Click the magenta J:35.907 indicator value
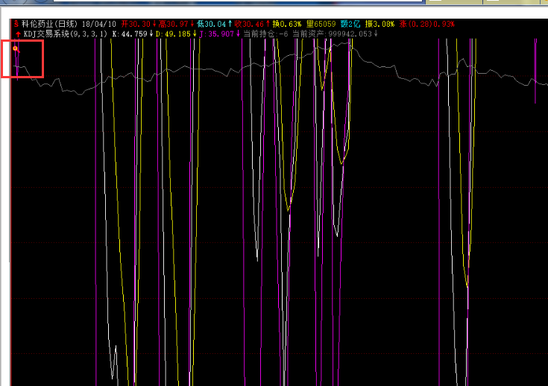This screenshot has width=548, height=386. pos(216,34)
